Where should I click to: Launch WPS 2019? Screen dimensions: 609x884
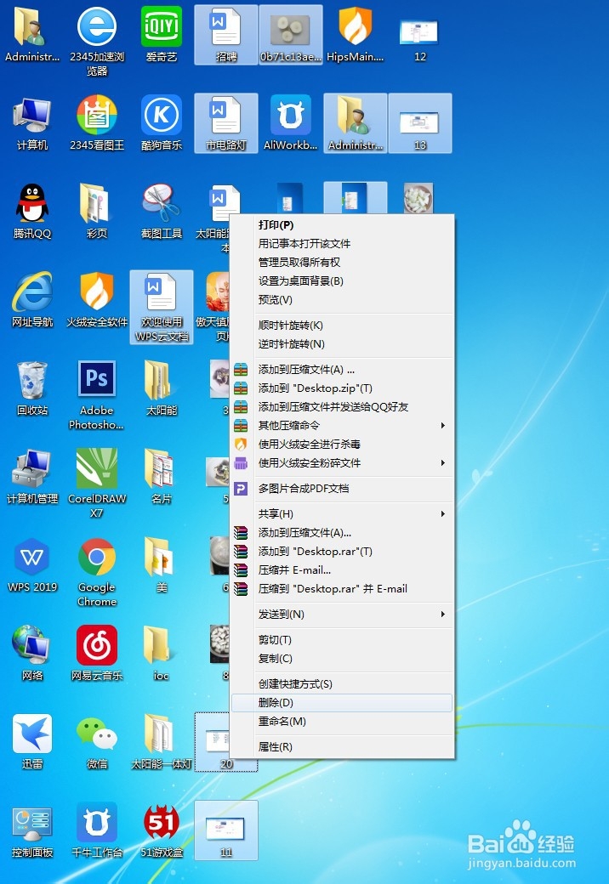[32, 565]
